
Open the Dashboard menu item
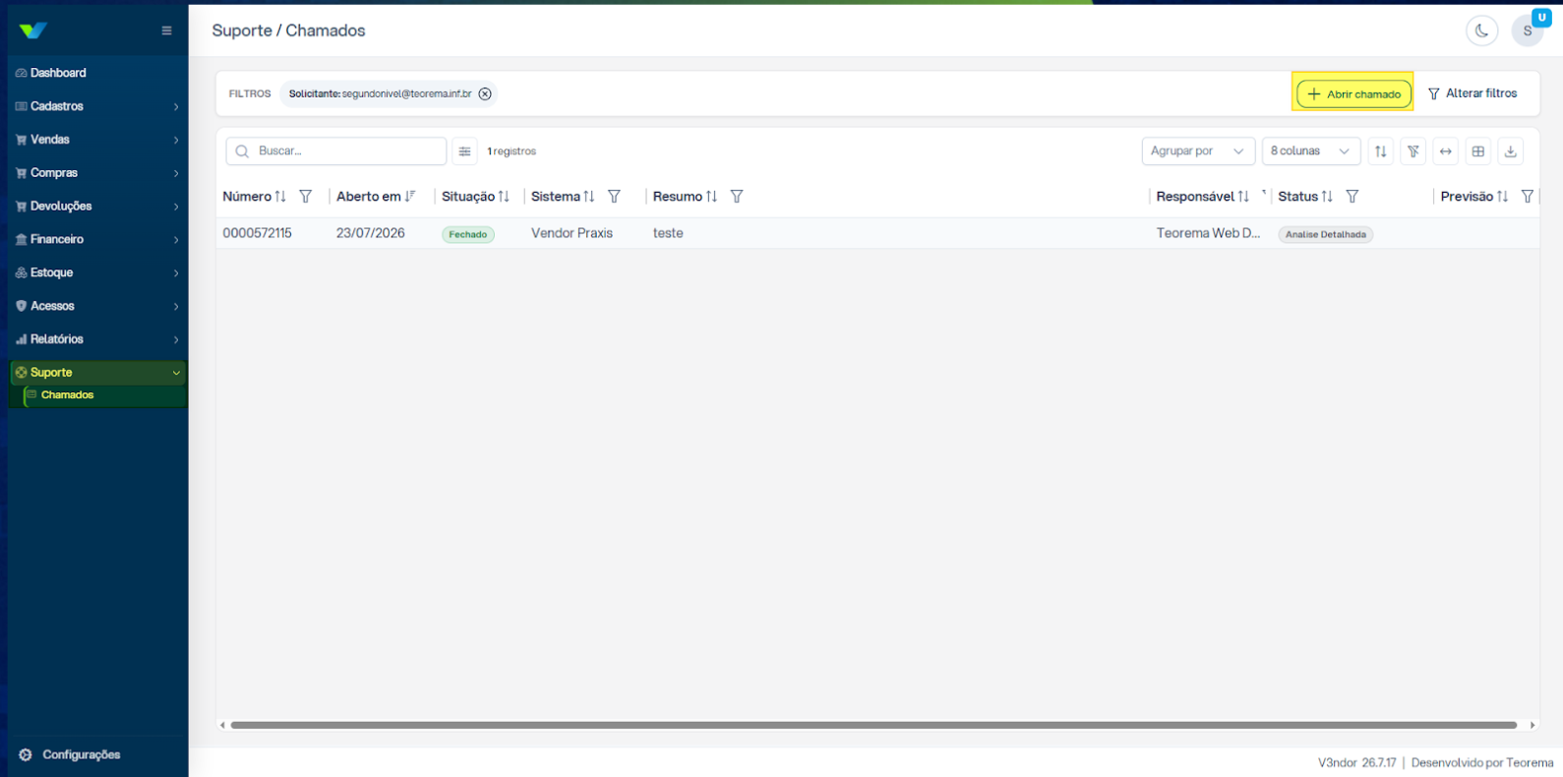click(97, 73)
